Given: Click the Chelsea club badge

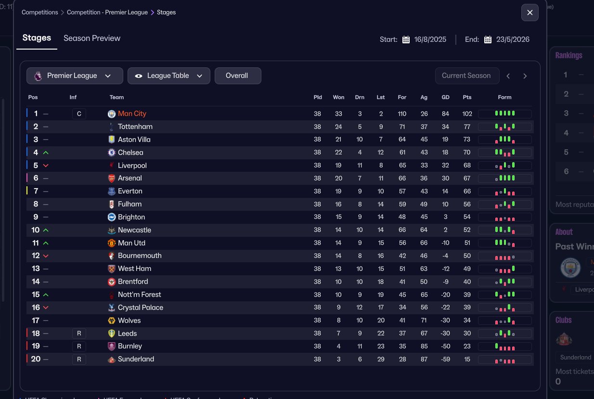Looking at the screenshot, I should [x=112, y=153].
